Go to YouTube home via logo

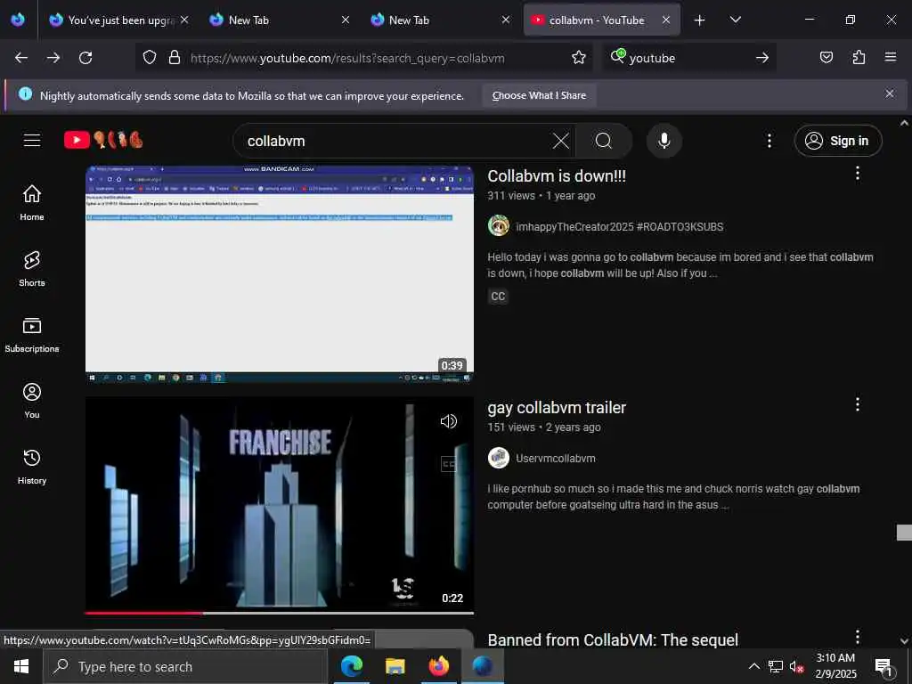tap(103, 140)
